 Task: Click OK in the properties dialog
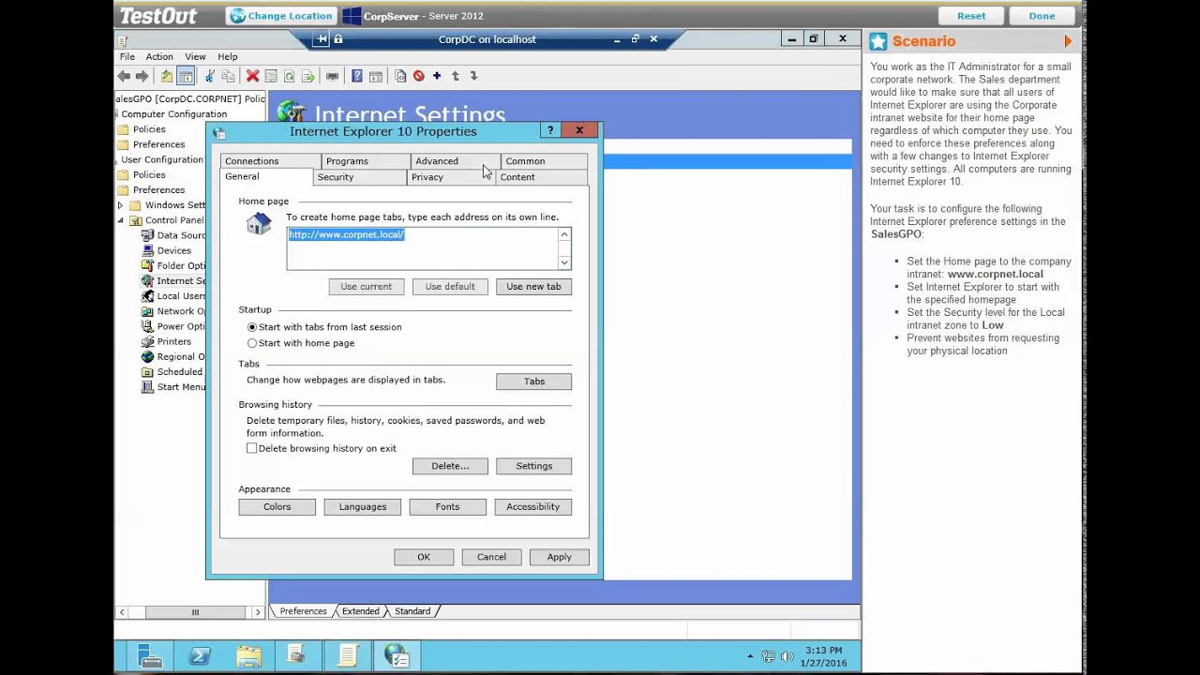pos(424,557)
